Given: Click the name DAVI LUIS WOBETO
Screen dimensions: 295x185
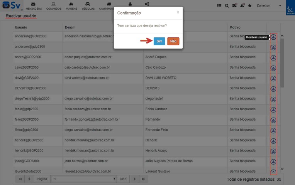Looking at the screenshot, I should pos(161,78).
